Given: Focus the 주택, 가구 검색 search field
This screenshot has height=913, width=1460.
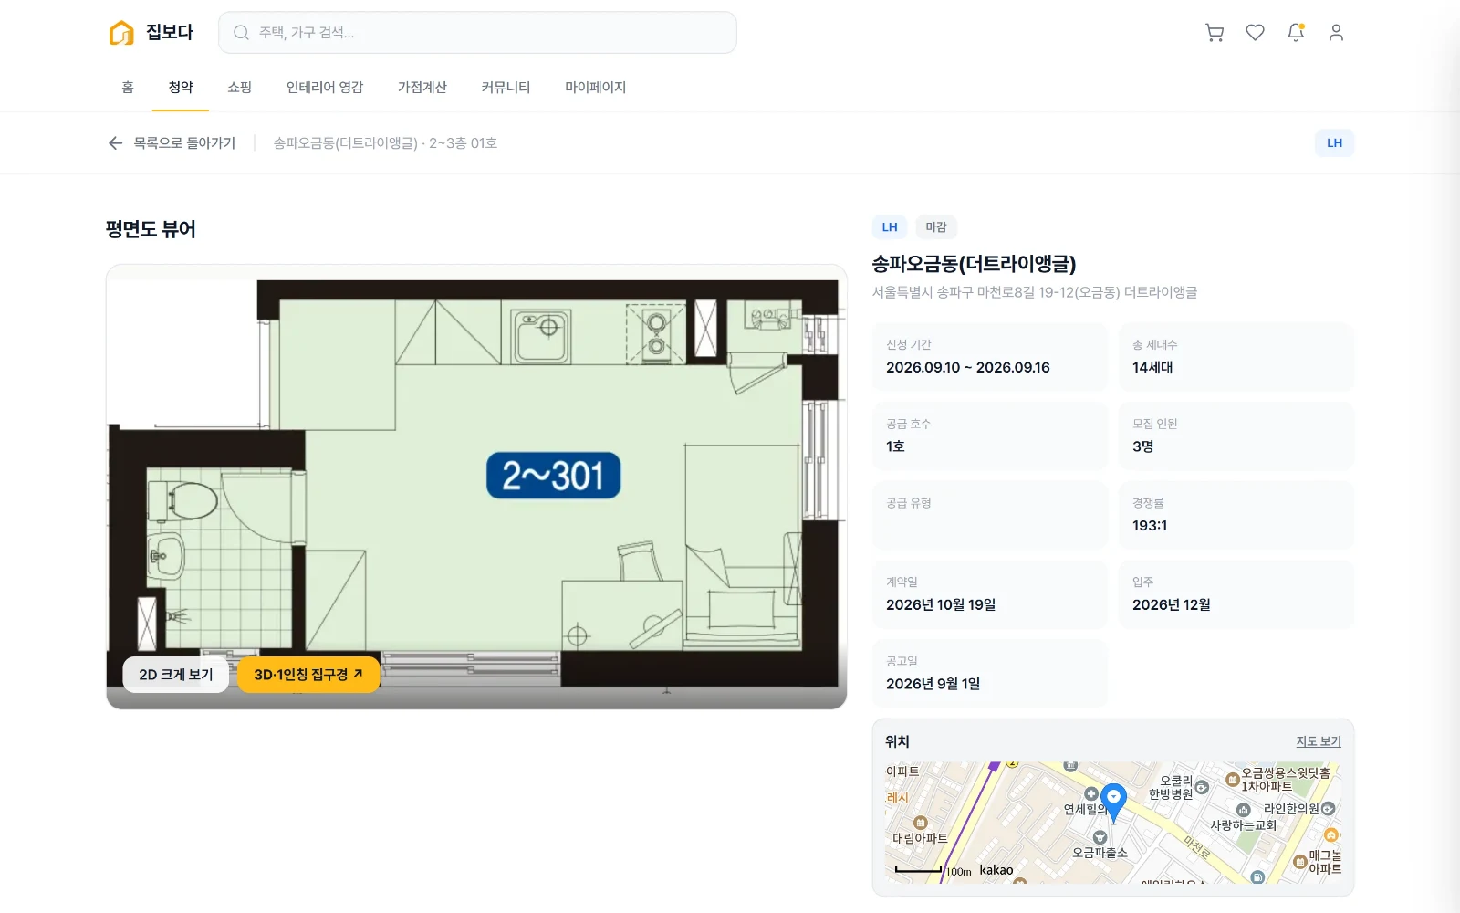Looking at the screenshot, I should pyautogui.click(x=477, y=33).
